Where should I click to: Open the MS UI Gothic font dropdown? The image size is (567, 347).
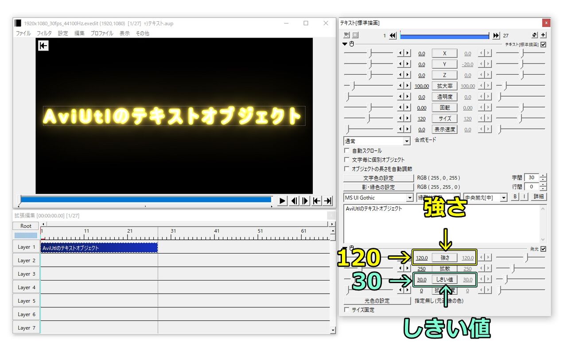point(409,197)
